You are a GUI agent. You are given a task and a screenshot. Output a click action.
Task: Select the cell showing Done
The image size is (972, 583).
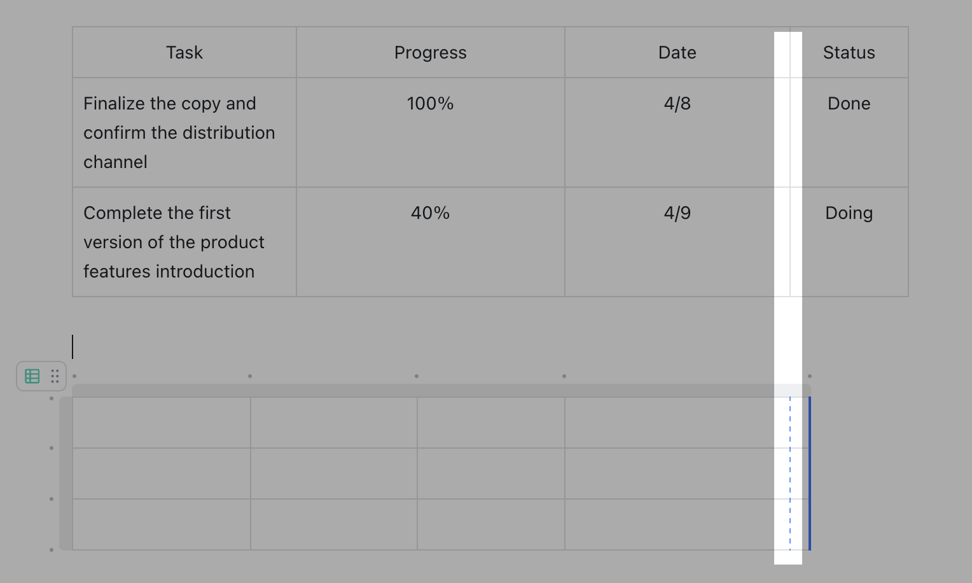pos(849,103)
